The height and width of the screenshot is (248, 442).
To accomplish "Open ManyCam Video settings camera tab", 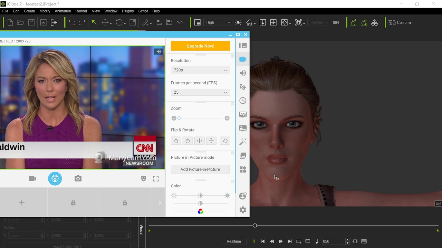I will pos(243,59).
